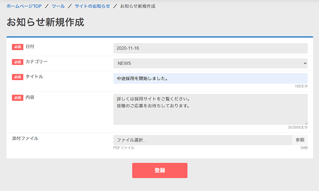Click the 必須 badge beside 内容
This screenshot has height=191, width=319.
click(17, 98)
